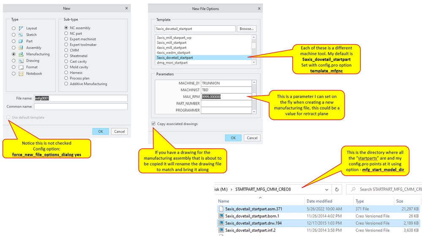Click the Common name input field
The image size is (422, 236).
pos(81,107)
